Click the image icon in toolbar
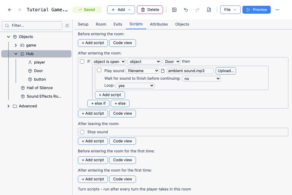The width and height of the screenshot is (292, 195). (x=174, y=10)
